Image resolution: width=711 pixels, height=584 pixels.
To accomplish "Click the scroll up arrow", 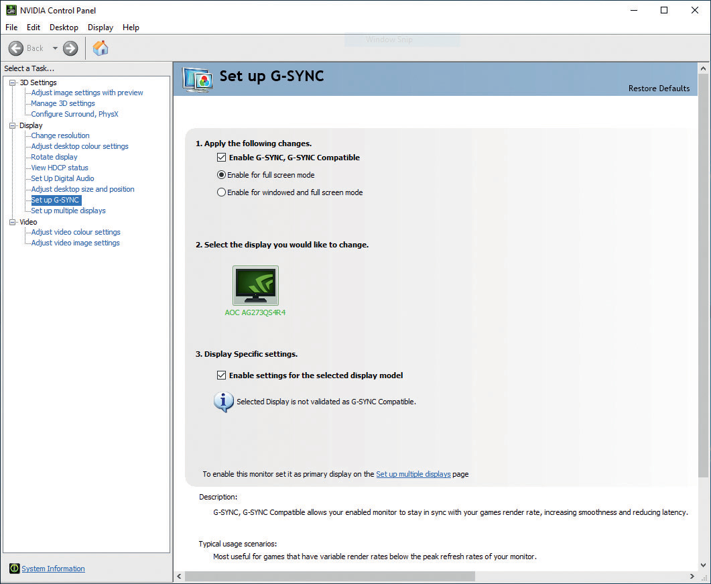I will point(703,68).
